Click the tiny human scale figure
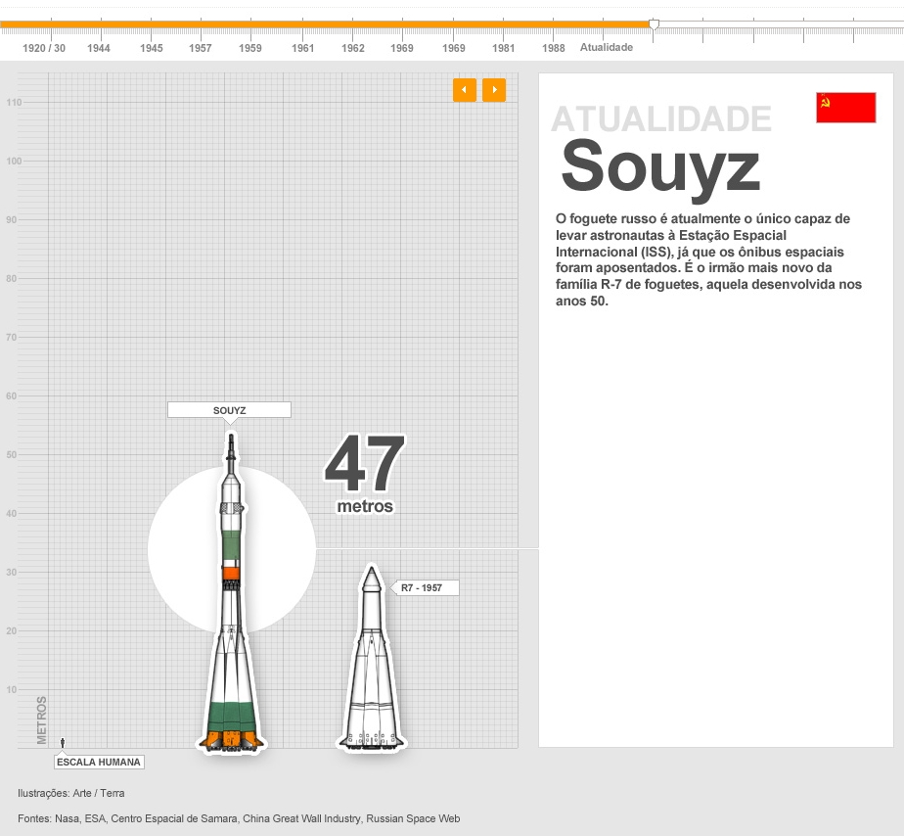This screenshot has height=836, width=904. (x=63, y=743)
